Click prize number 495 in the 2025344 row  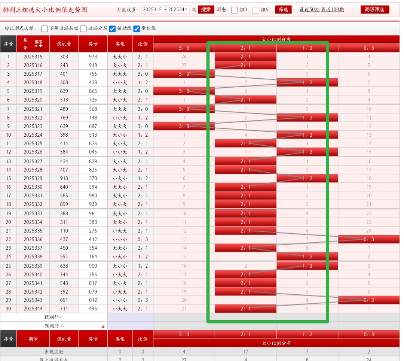pos(93,309)
